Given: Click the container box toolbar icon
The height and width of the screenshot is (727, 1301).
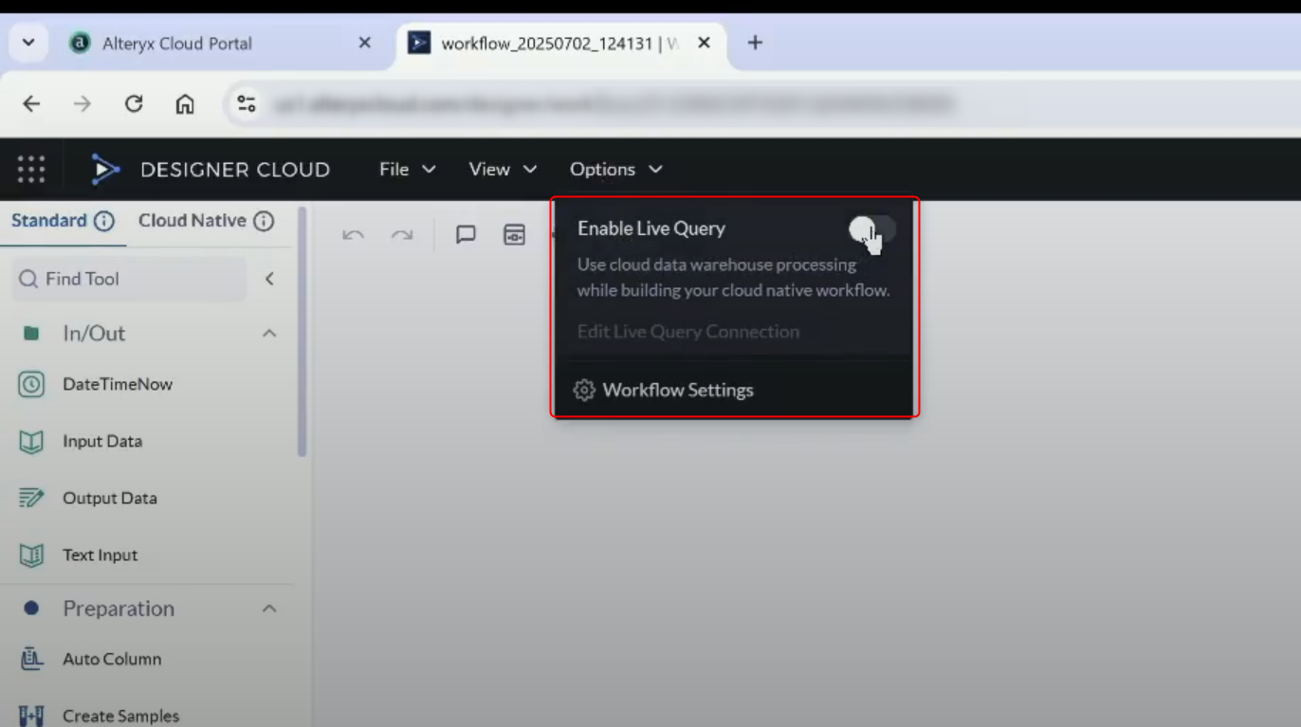Looking at the screenshot, I should (514, 235).
